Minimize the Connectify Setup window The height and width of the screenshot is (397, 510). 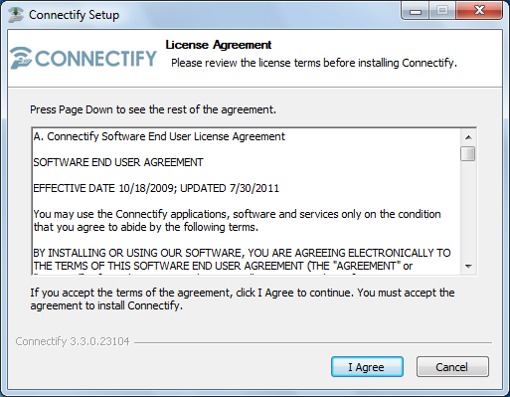(416, 11)
